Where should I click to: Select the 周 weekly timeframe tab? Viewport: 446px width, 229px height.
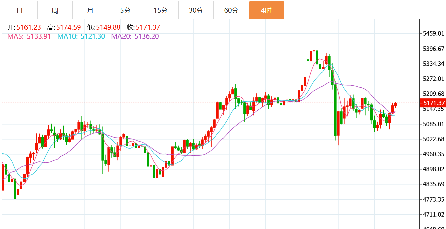pos(55,10)
